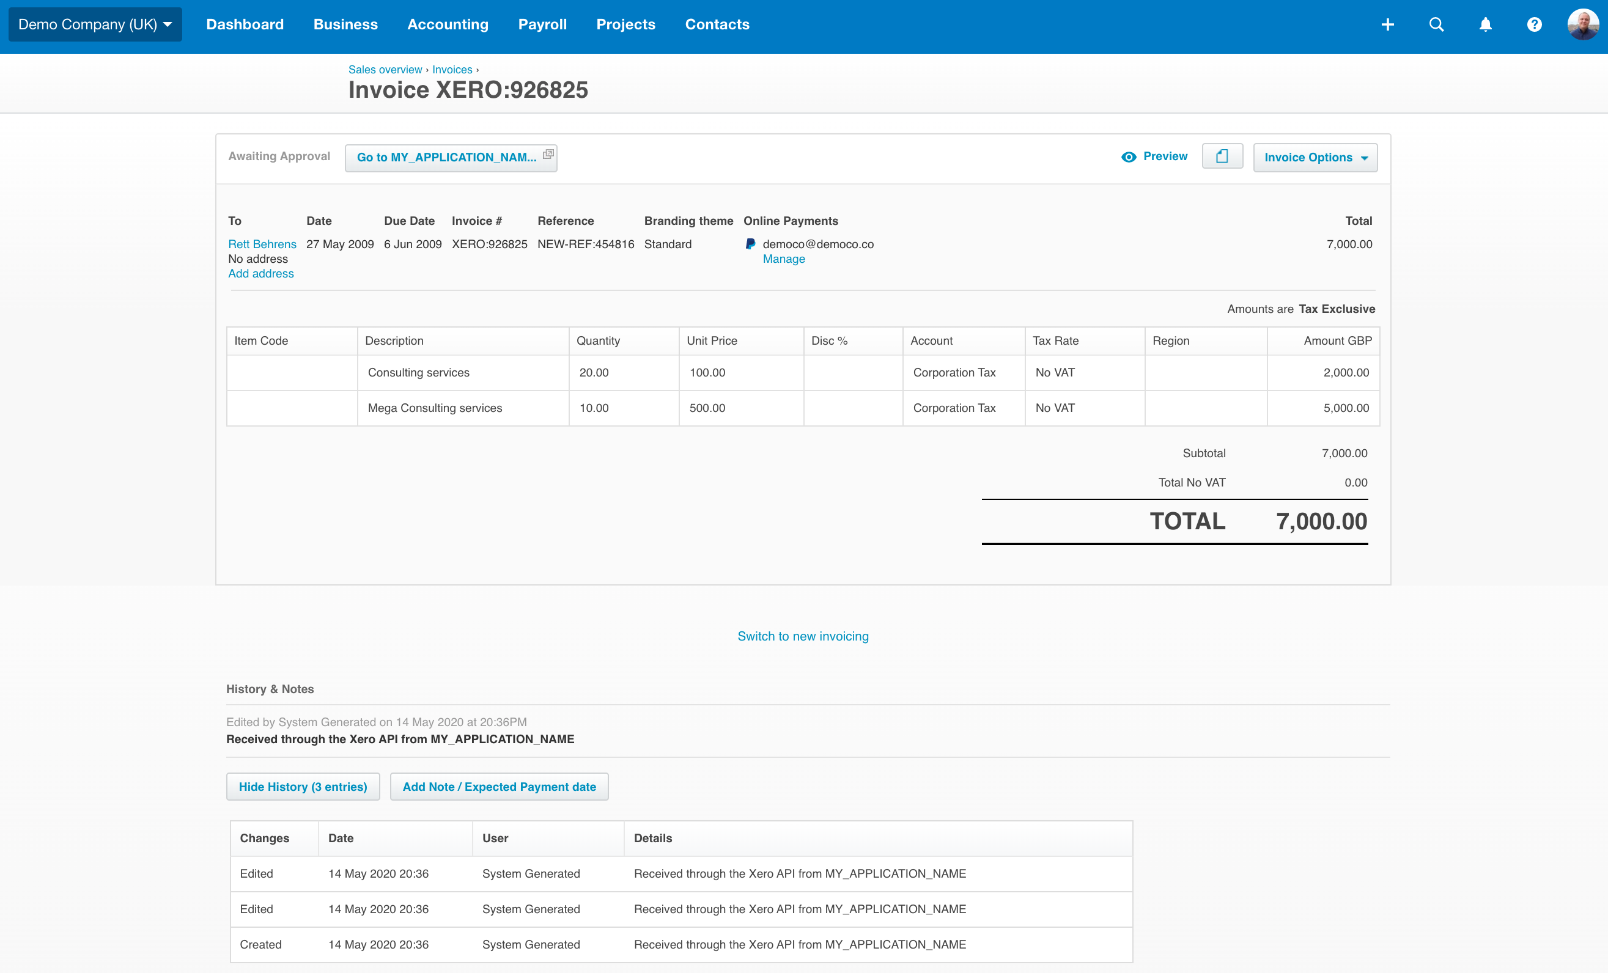Click the democo@democo.co payment email

tap(817, 244)
